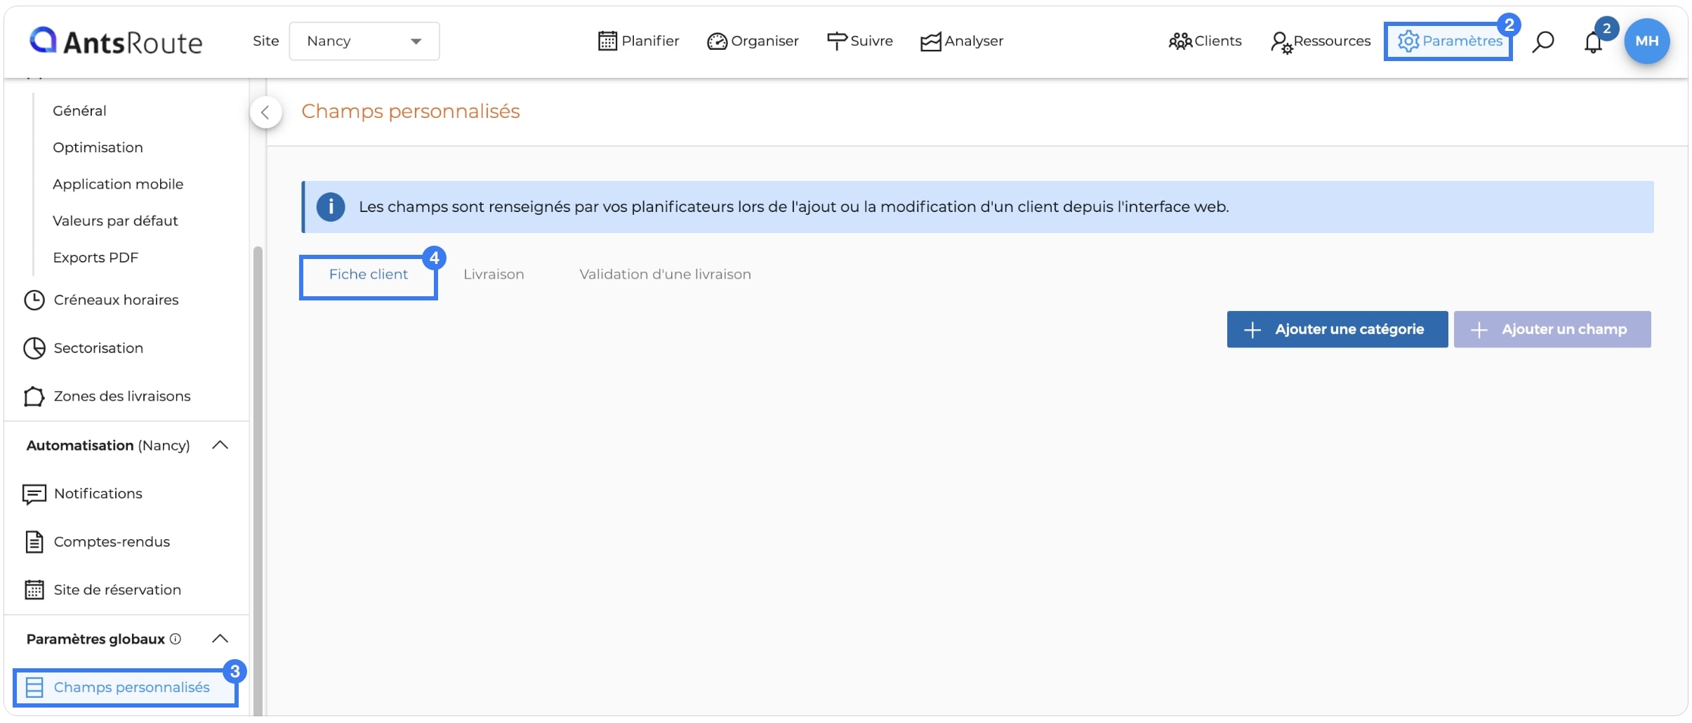Open Valeurs par défaut settings

coord(115,220)
